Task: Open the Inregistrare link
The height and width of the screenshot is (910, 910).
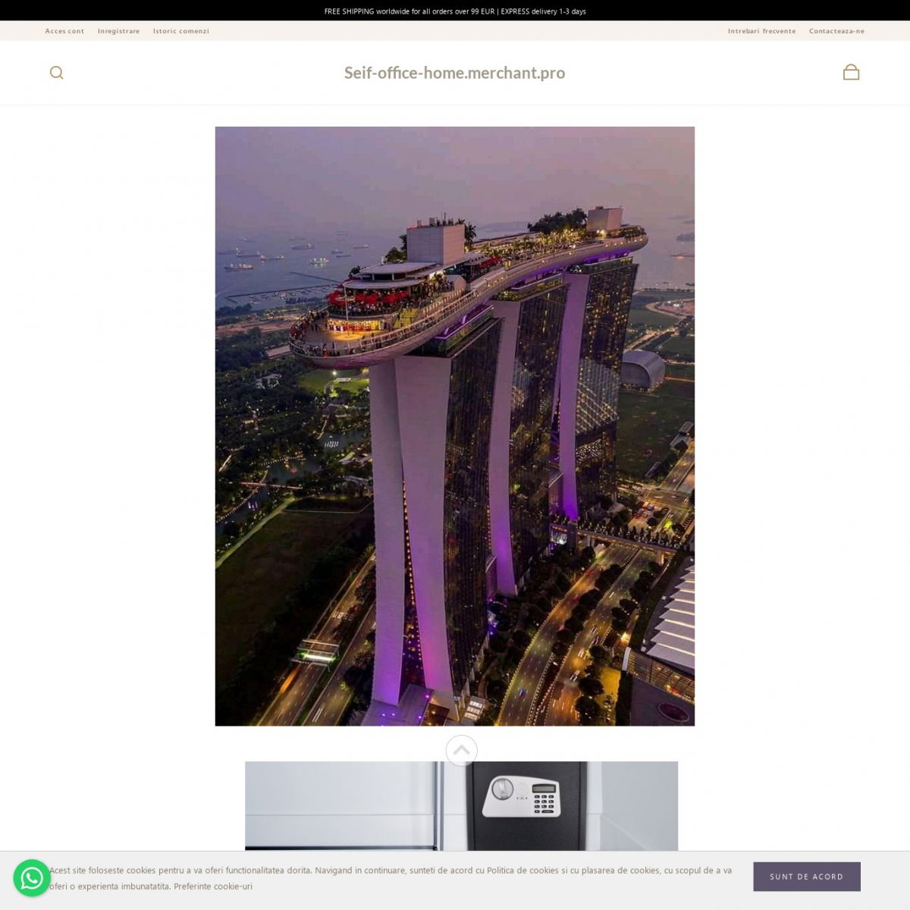Action: [119, 31]
